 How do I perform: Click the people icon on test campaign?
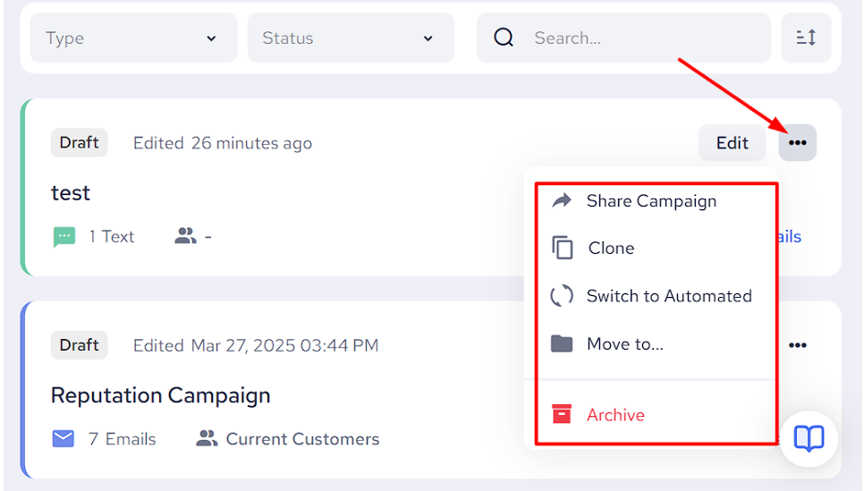point(185,237)
